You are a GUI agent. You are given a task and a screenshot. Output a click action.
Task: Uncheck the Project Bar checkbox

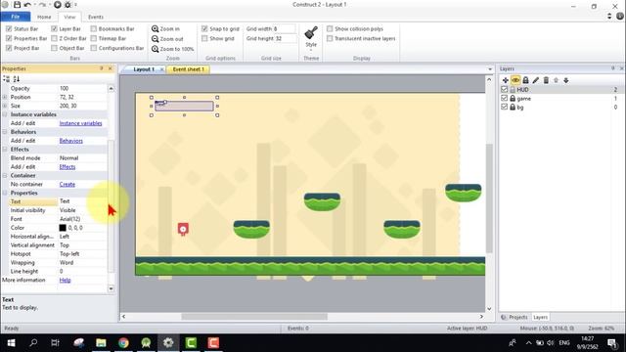point(9,48)
